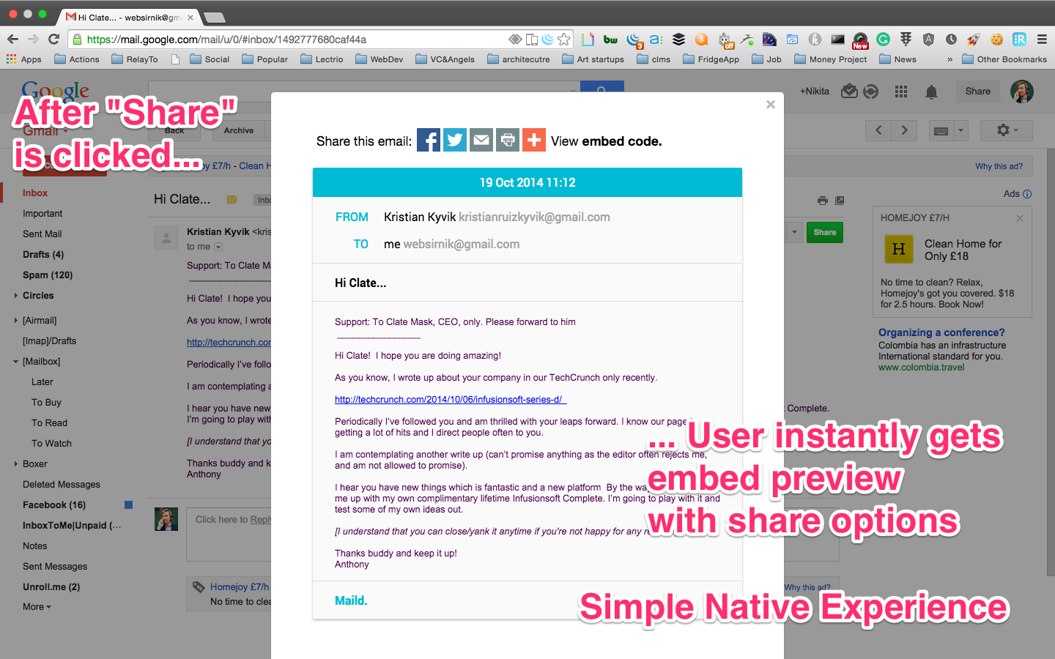Open Chrome menu hamburger icon

1042,40
